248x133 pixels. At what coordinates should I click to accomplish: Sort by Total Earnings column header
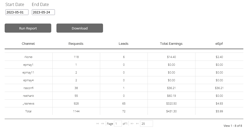[171, 44]
